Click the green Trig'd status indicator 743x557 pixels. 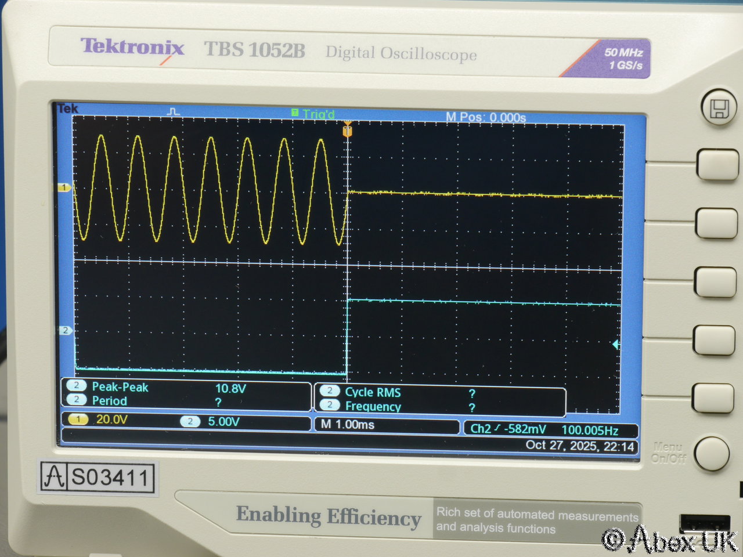tap(313, 114)
